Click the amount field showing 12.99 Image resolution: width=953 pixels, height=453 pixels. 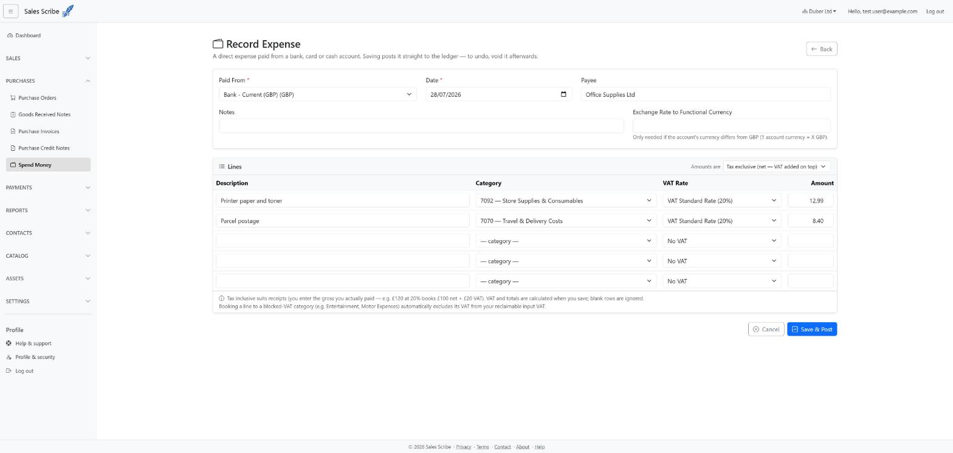coord(810,201)
